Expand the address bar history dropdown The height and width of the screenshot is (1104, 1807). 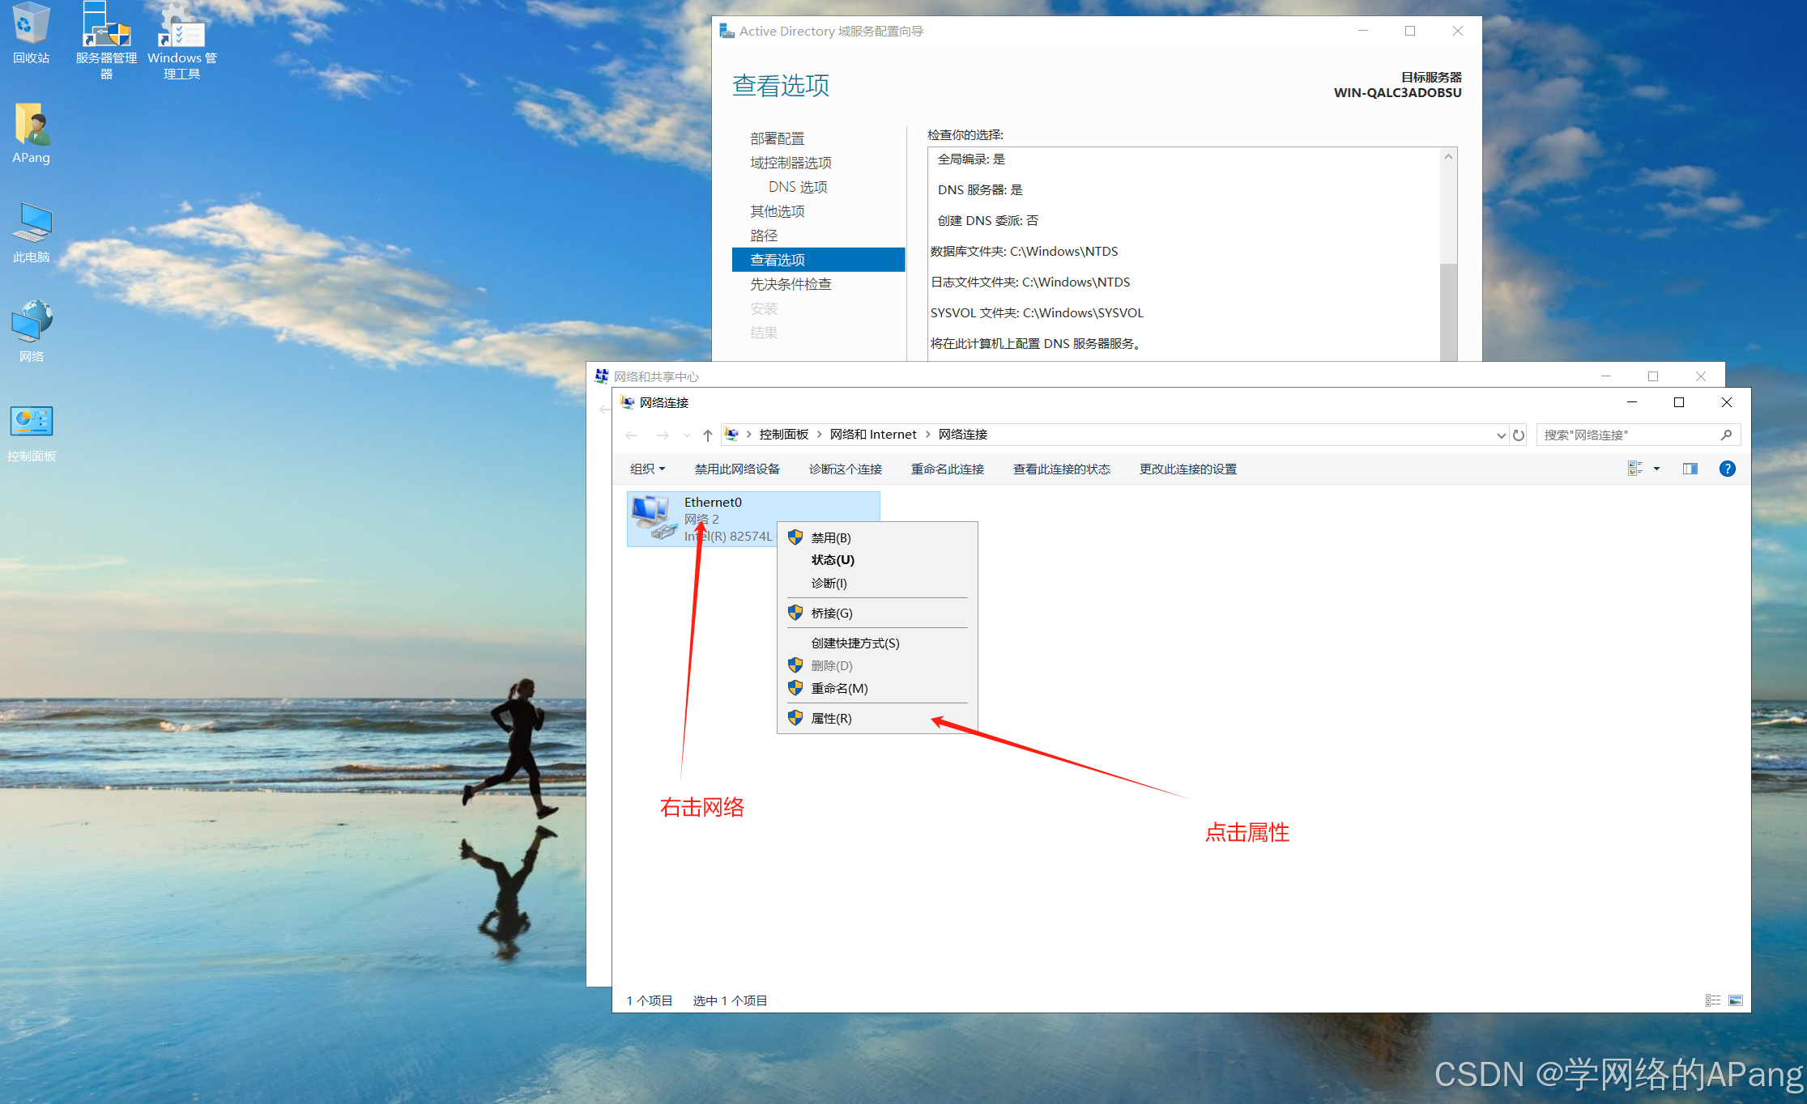tap(1501, 435)
